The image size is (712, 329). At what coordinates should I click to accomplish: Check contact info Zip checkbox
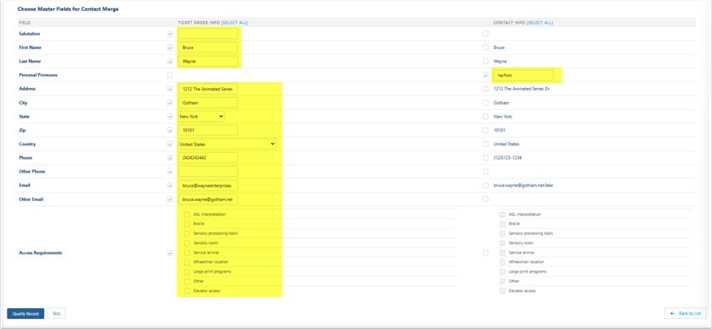(x=485, y=130)
